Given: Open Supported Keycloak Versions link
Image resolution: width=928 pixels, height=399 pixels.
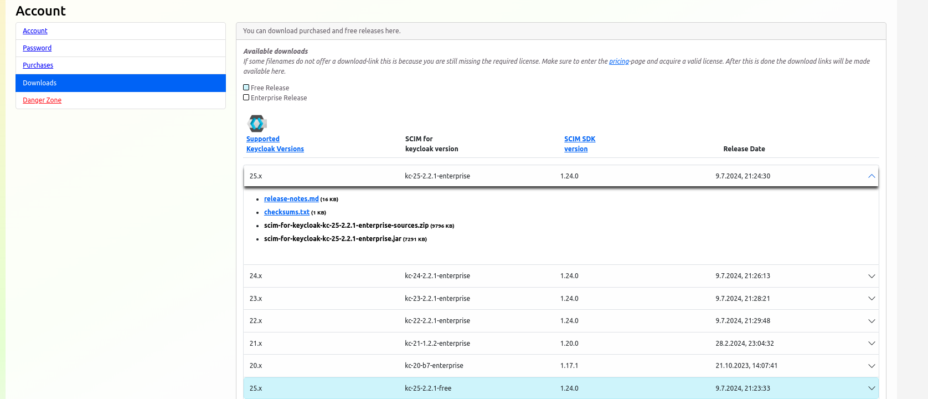Looking at the screenshot, I should click(x=275, y=144).
